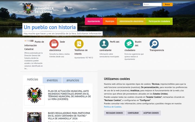Expand the Municipio menu dropdown arrow
The width and height of the screenshot is (195, 122).
[115, 19]
